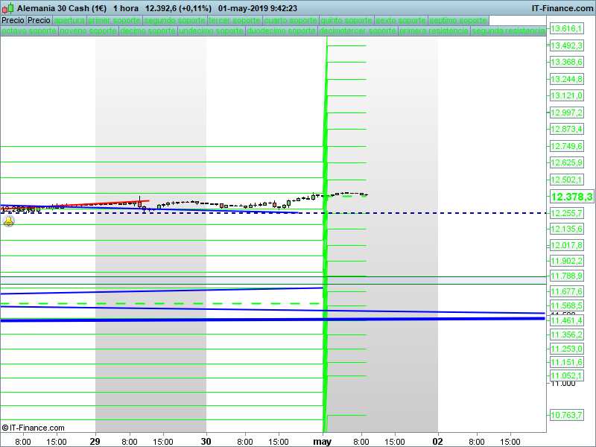Click the "segunda resistencia" label
The width and height of the screenshot is (596, 447).
point(508,31)
